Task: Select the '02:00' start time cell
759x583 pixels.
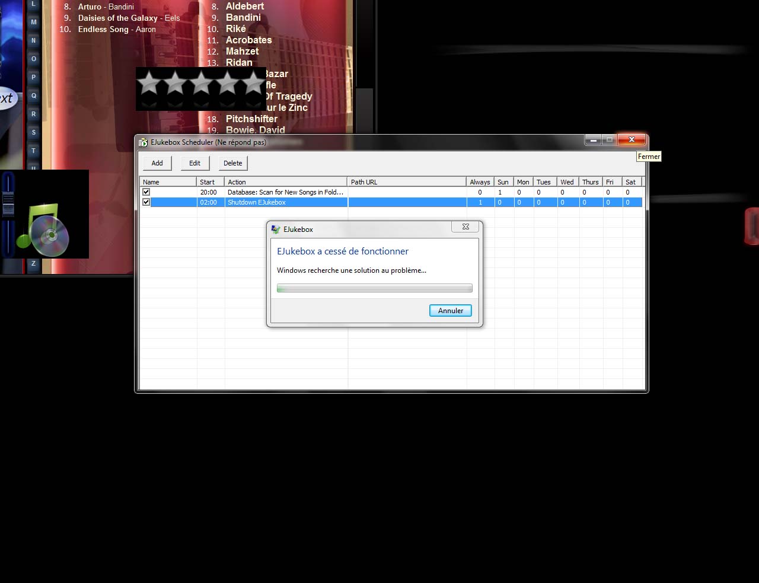Action: pyautogui.click(x=211, y=202)
